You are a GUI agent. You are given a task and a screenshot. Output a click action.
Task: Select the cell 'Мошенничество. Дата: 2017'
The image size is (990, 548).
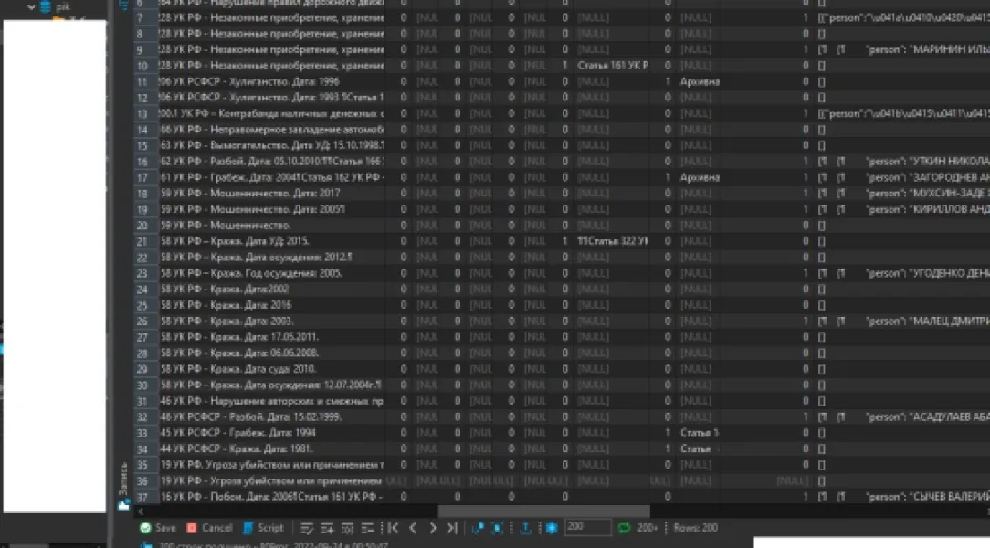271,194
